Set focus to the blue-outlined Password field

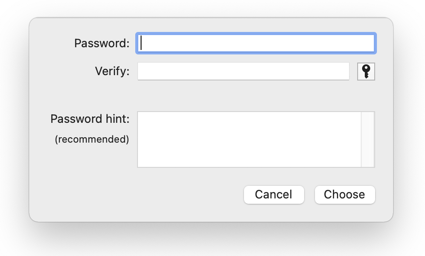pyautogui.click(x=256, y=43)
